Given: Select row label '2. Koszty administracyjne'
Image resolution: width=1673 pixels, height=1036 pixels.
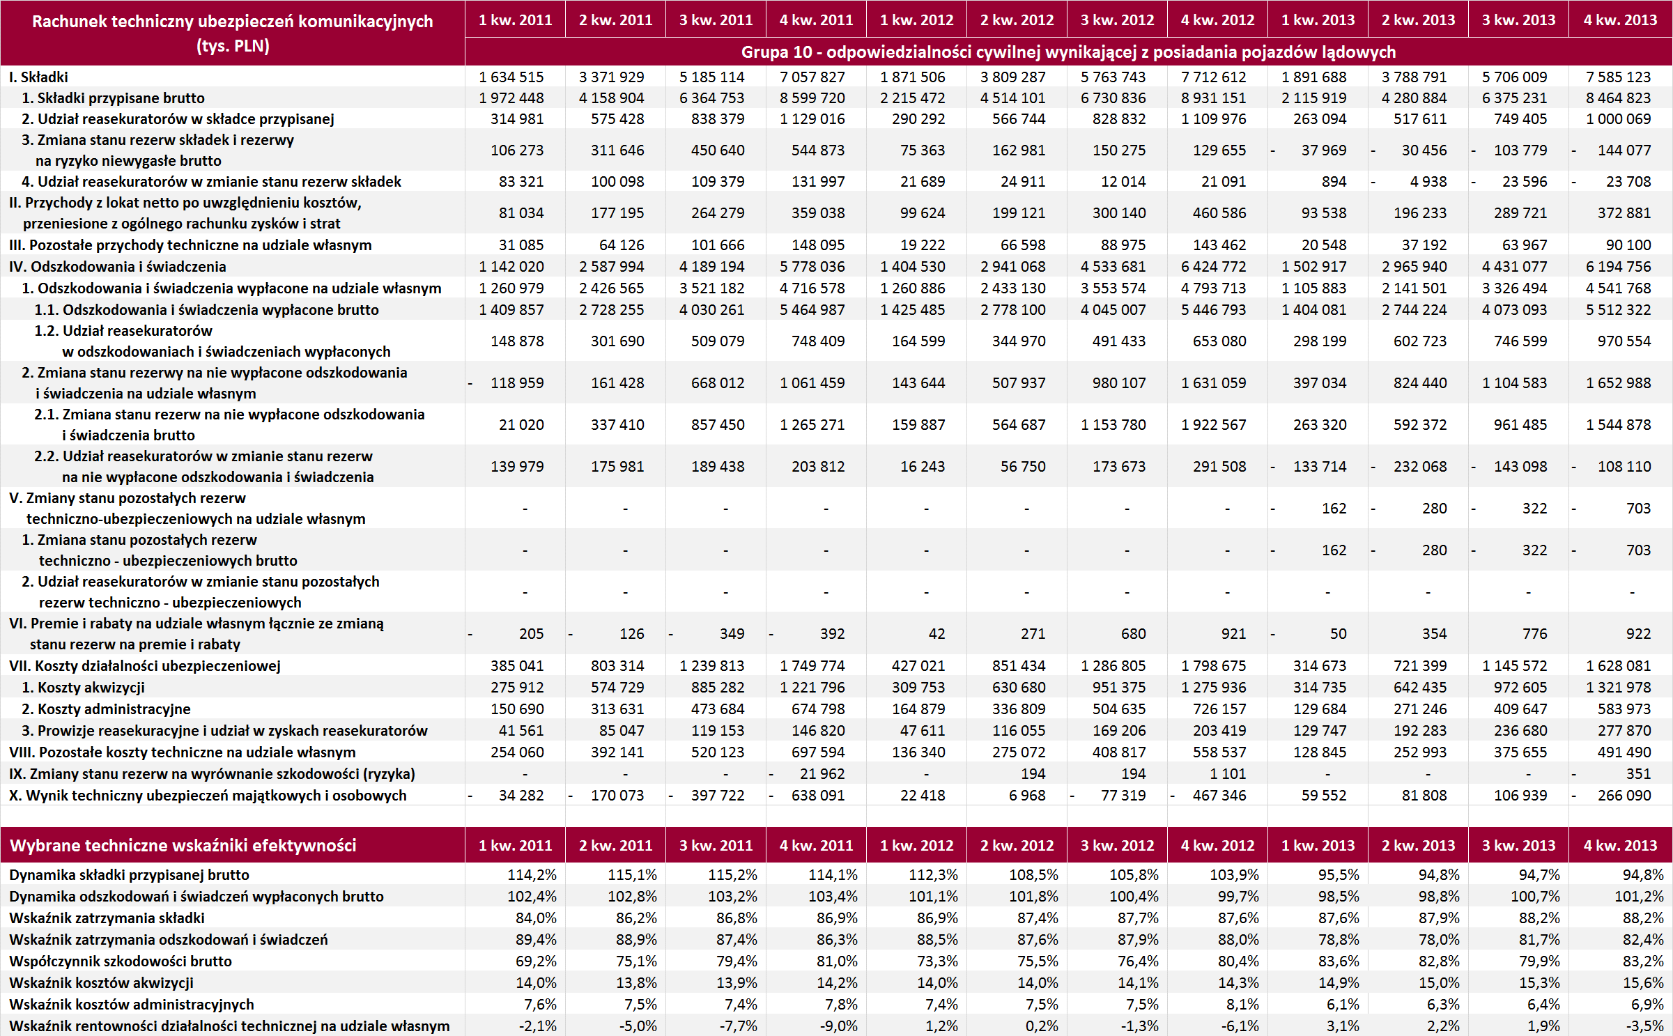Looking at the screenshot, I should (x=106, y=709).
